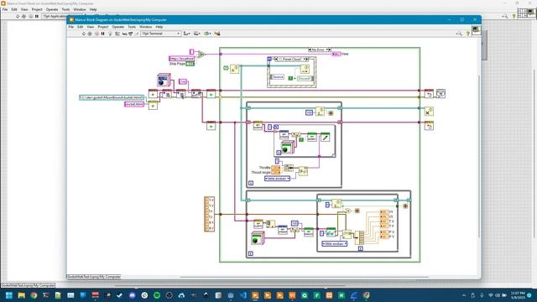
Task: Click the Front Panel context help icon
Action: tap(514, 16)
